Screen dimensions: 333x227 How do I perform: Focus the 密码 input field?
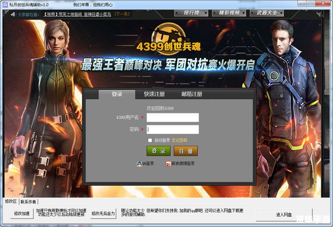173,130
